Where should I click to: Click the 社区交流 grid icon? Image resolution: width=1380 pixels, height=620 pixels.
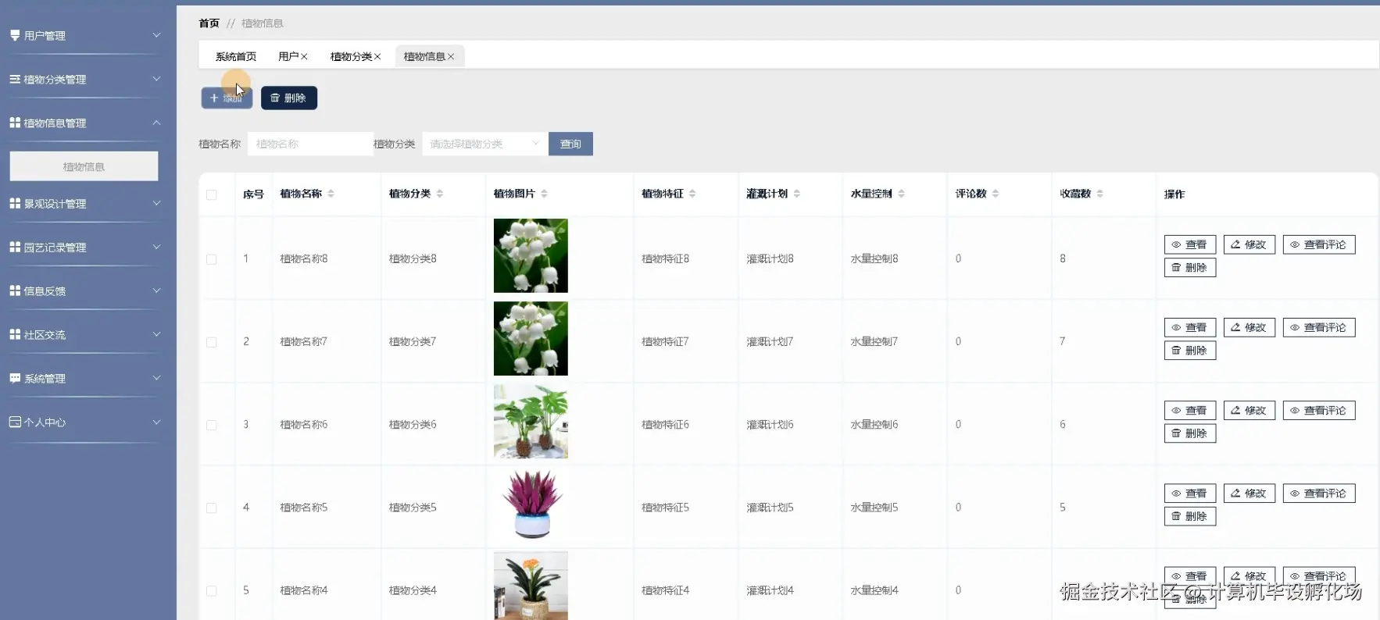15,334
